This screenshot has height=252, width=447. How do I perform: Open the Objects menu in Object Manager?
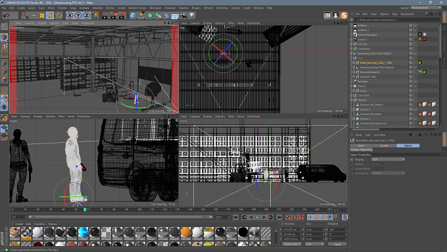(x=384, y=14)
